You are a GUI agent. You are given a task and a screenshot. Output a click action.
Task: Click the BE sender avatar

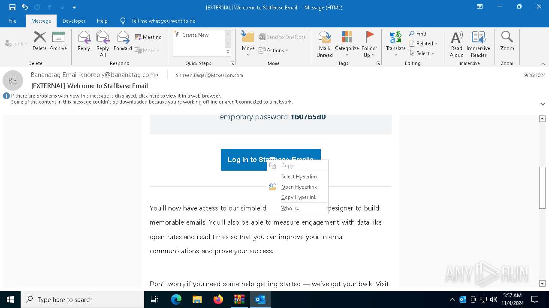13,80
